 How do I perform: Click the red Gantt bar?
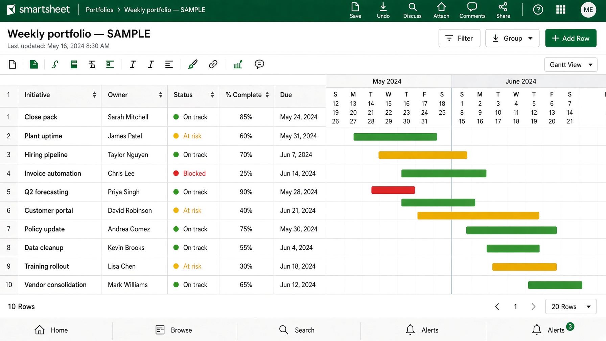[x=393, y=190]
